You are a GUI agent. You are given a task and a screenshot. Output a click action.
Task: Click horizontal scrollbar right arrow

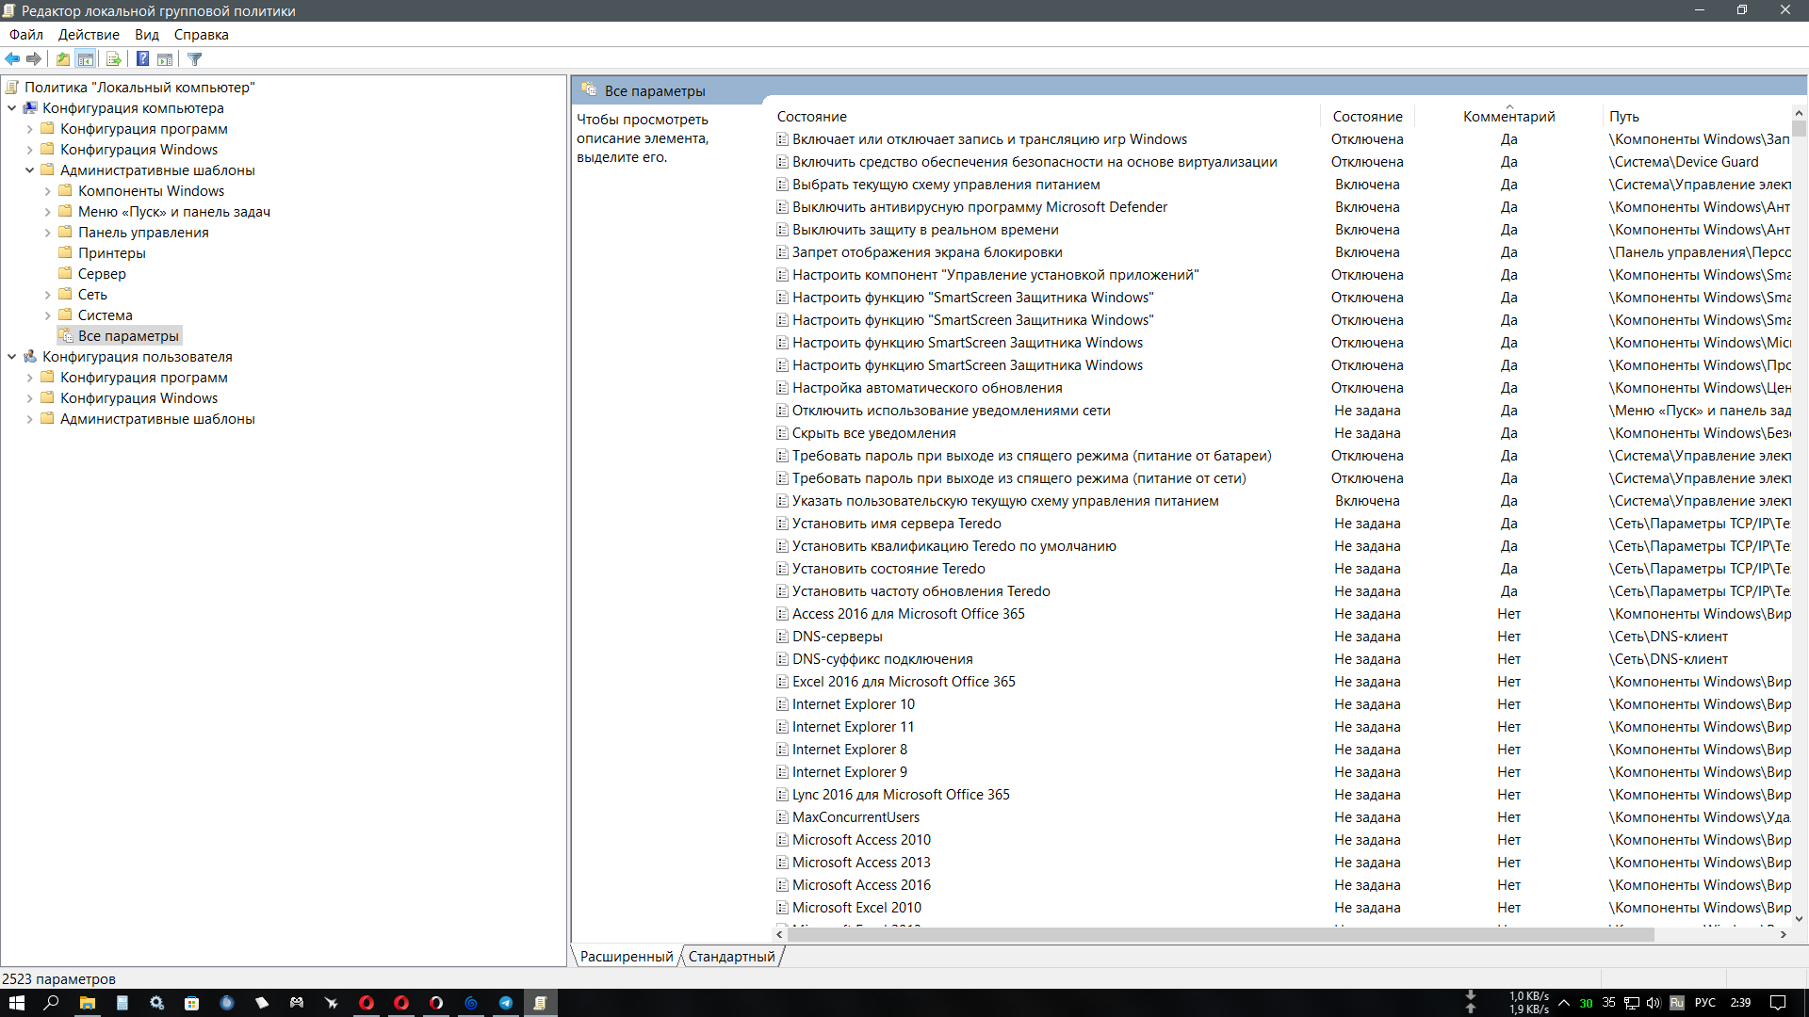click(1783, 935)
